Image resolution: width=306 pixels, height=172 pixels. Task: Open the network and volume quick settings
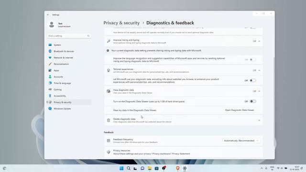tap(282, 168)
